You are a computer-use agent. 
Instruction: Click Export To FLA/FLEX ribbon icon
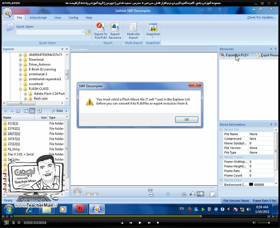click(101, 31)
